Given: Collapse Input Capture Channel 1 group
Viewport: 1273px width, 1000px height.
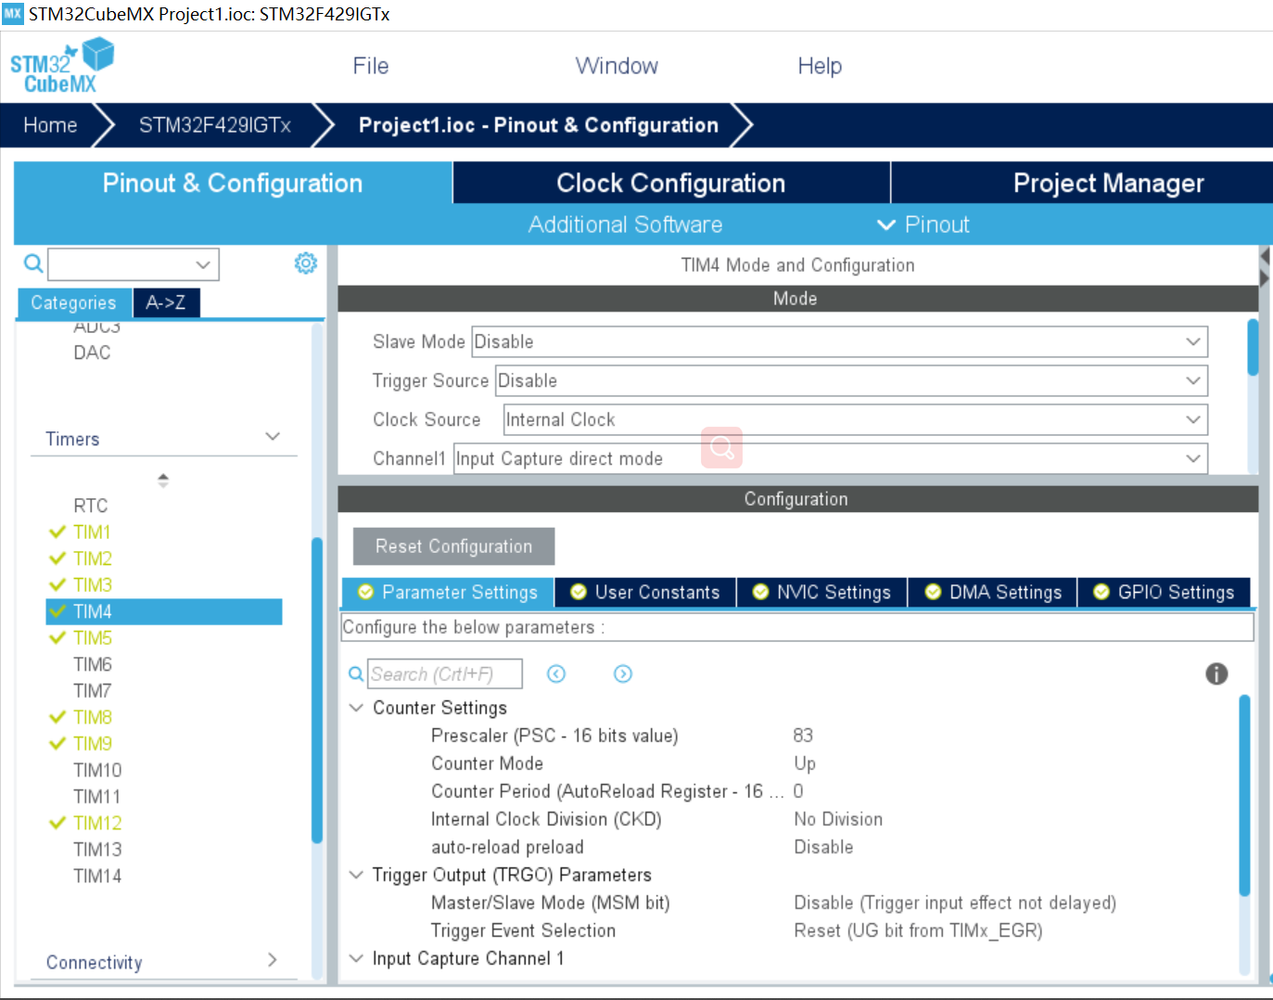Looking at the screenshot, I should 356,958.
